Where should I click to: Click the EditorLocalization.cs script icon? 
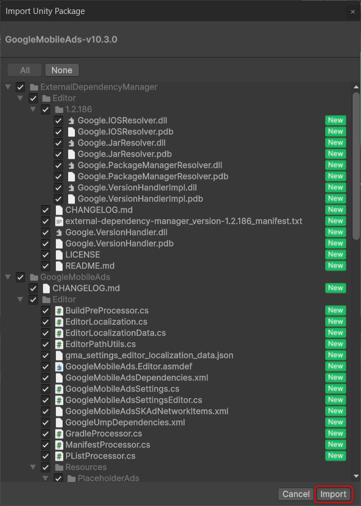(x=59, y=322)
